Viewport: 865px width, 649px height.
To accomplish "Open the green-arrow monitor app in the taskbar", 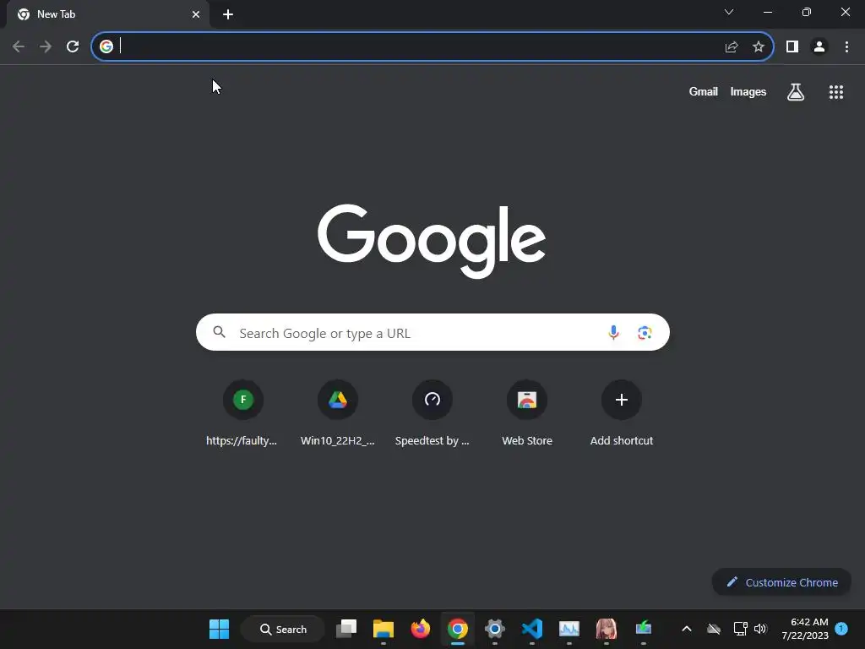I will [x=643, y=629].
